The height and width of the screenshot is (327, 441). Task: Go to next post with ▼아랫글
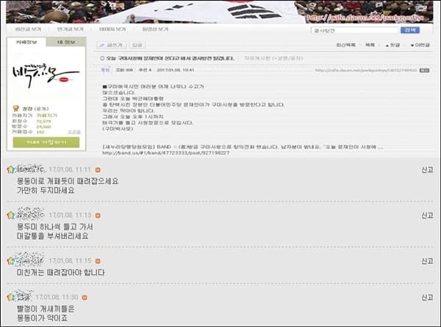point(420,45)
